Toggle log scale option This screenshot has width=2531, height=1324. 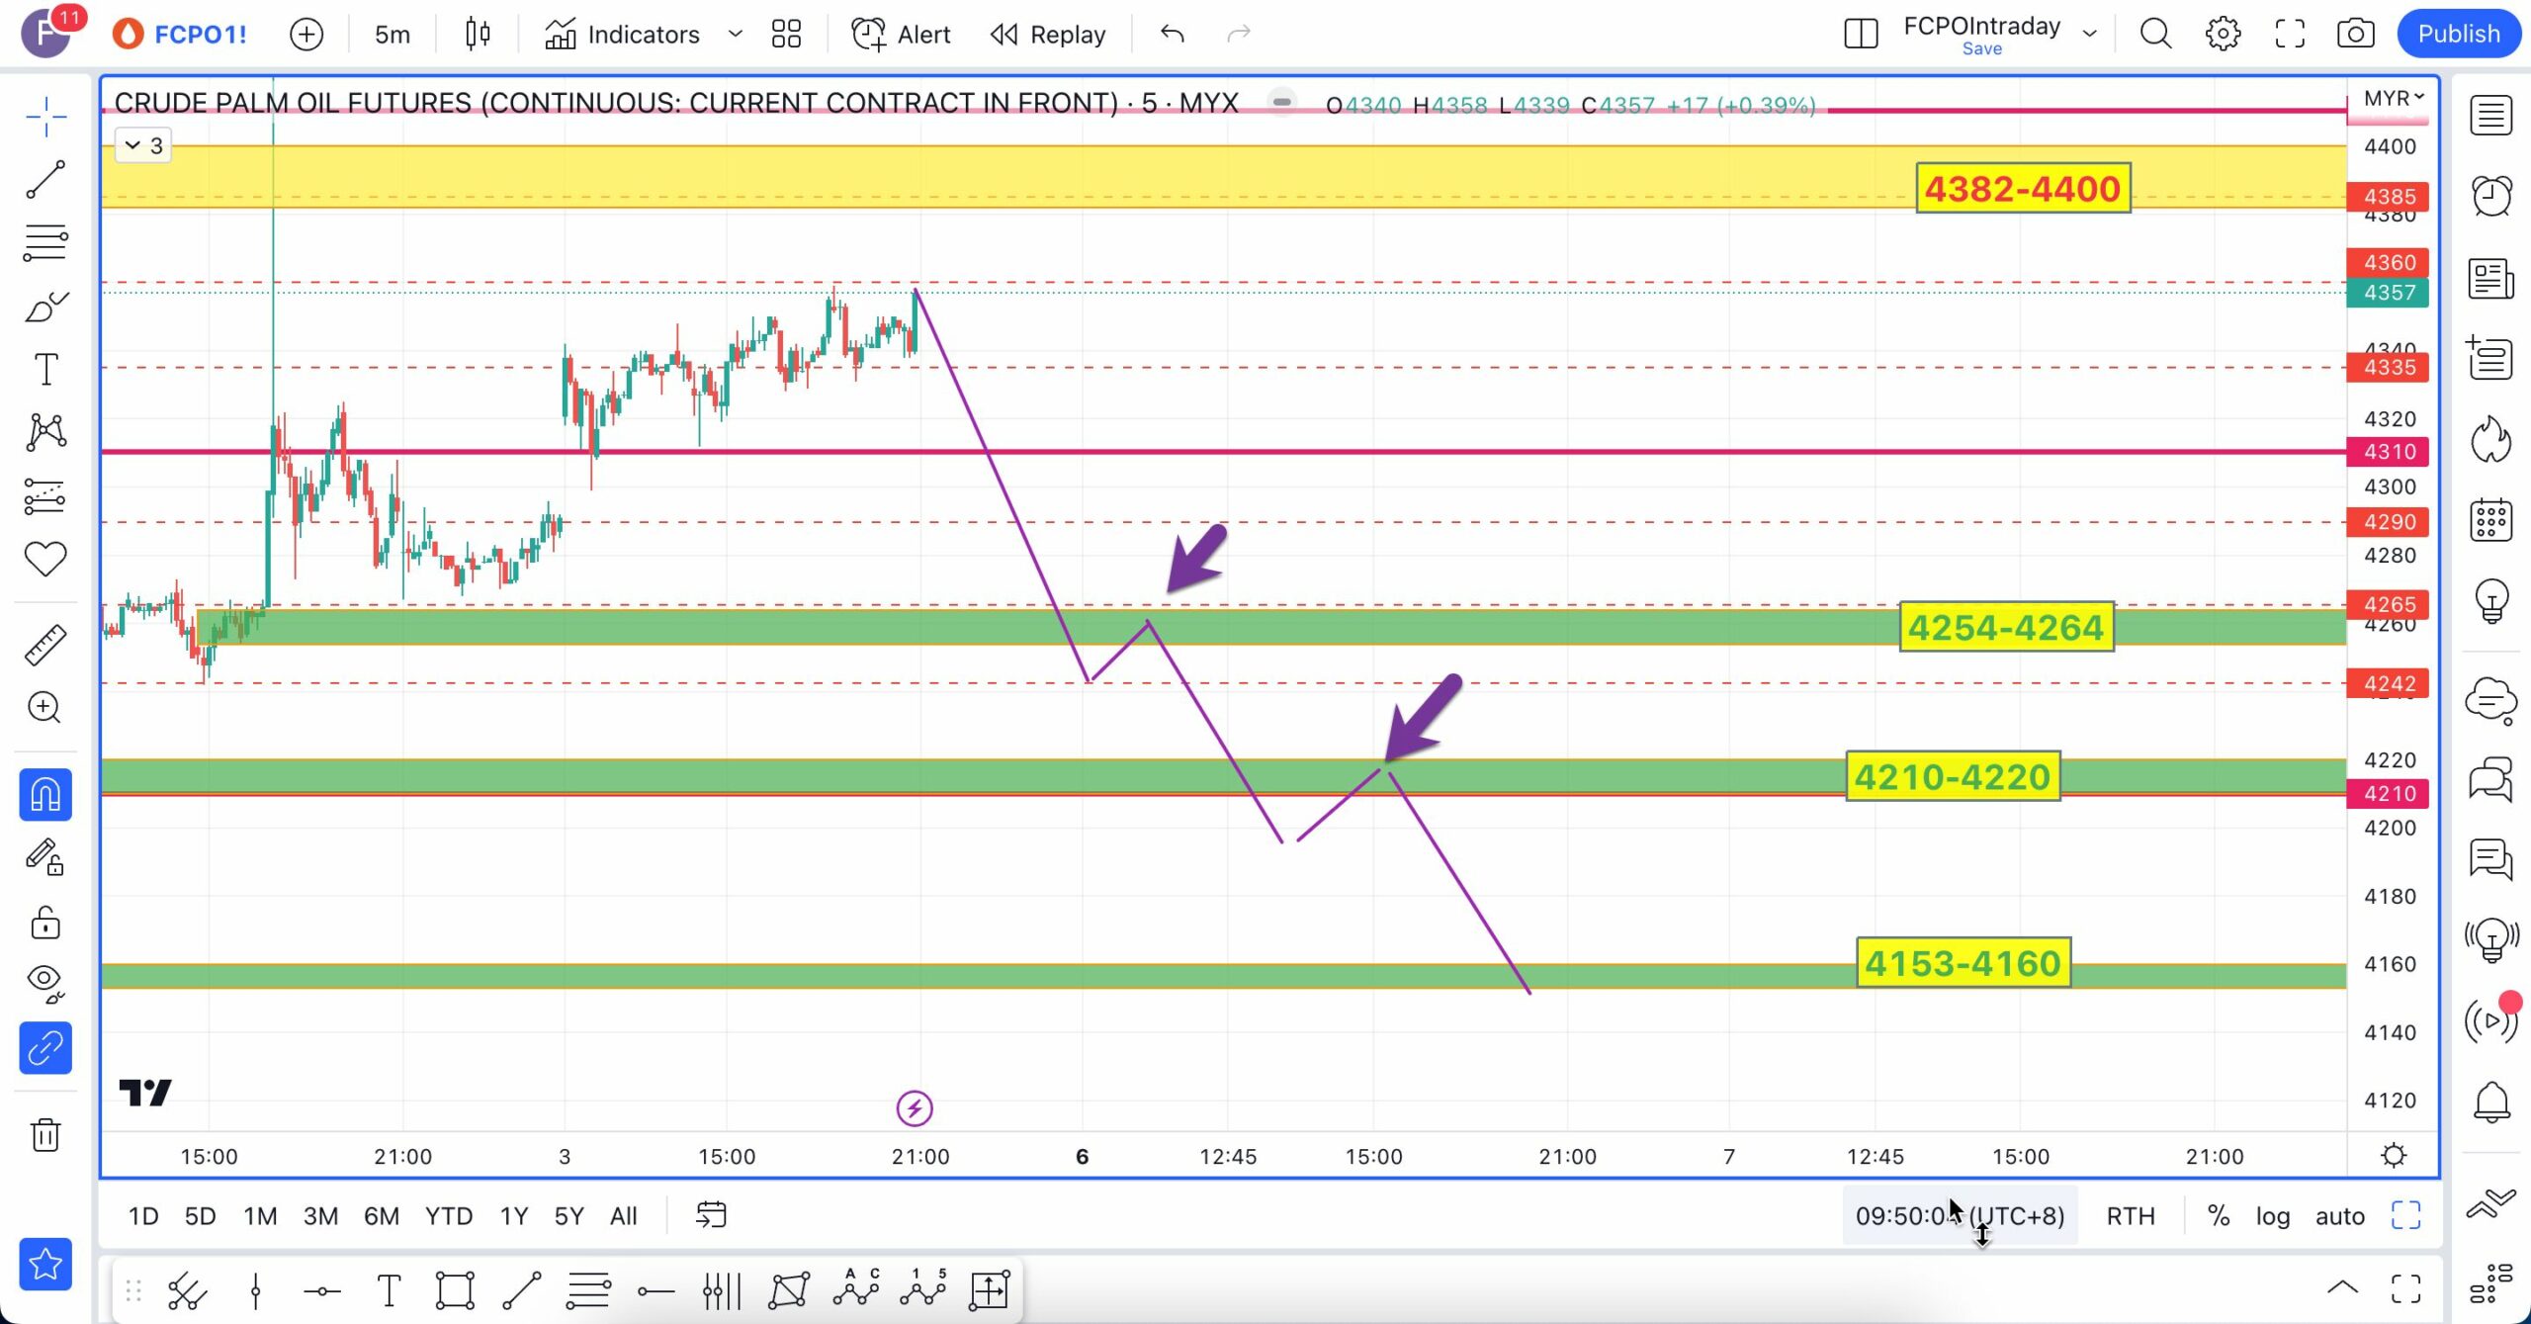[x=2272, y=1215]
